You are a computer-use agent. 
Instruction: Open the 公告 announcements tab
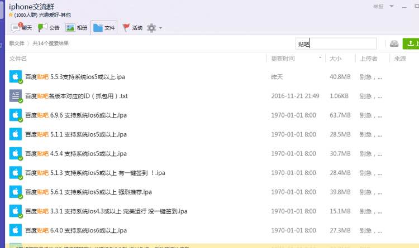[49, 27]
